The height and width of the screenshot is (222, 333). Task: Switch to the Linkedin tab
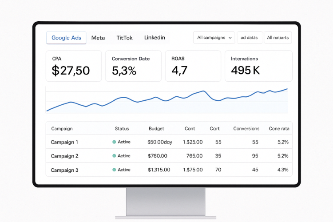click(155, 38)
